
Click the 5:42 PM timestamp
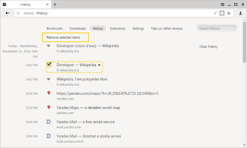(32, 65)
